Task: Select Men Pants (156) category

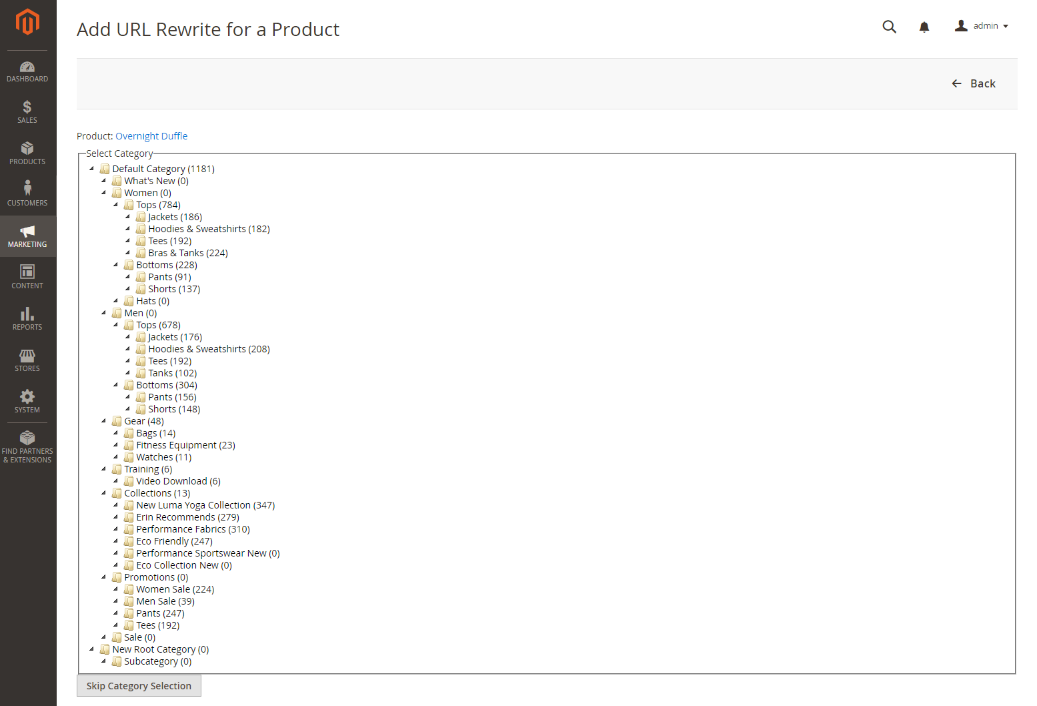Action: click(x=172, y=397)
